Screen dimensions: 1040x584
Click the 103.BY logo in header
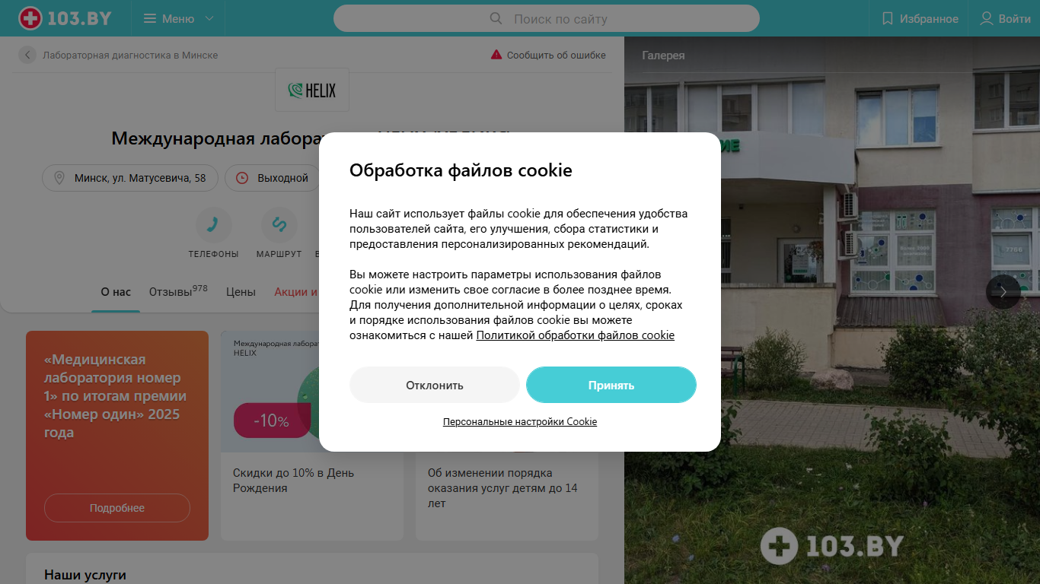point(63,18)
